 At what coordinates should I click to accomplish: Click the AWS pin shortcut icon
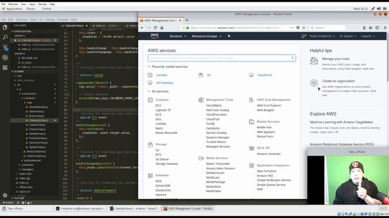click(229, 36)
